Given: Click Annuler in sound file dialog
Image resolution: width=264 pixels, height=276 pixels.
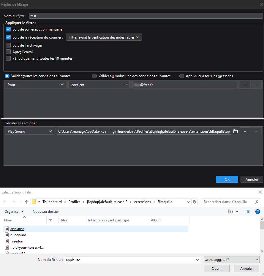Looking at the screenshot, I should tap(246, 268).
